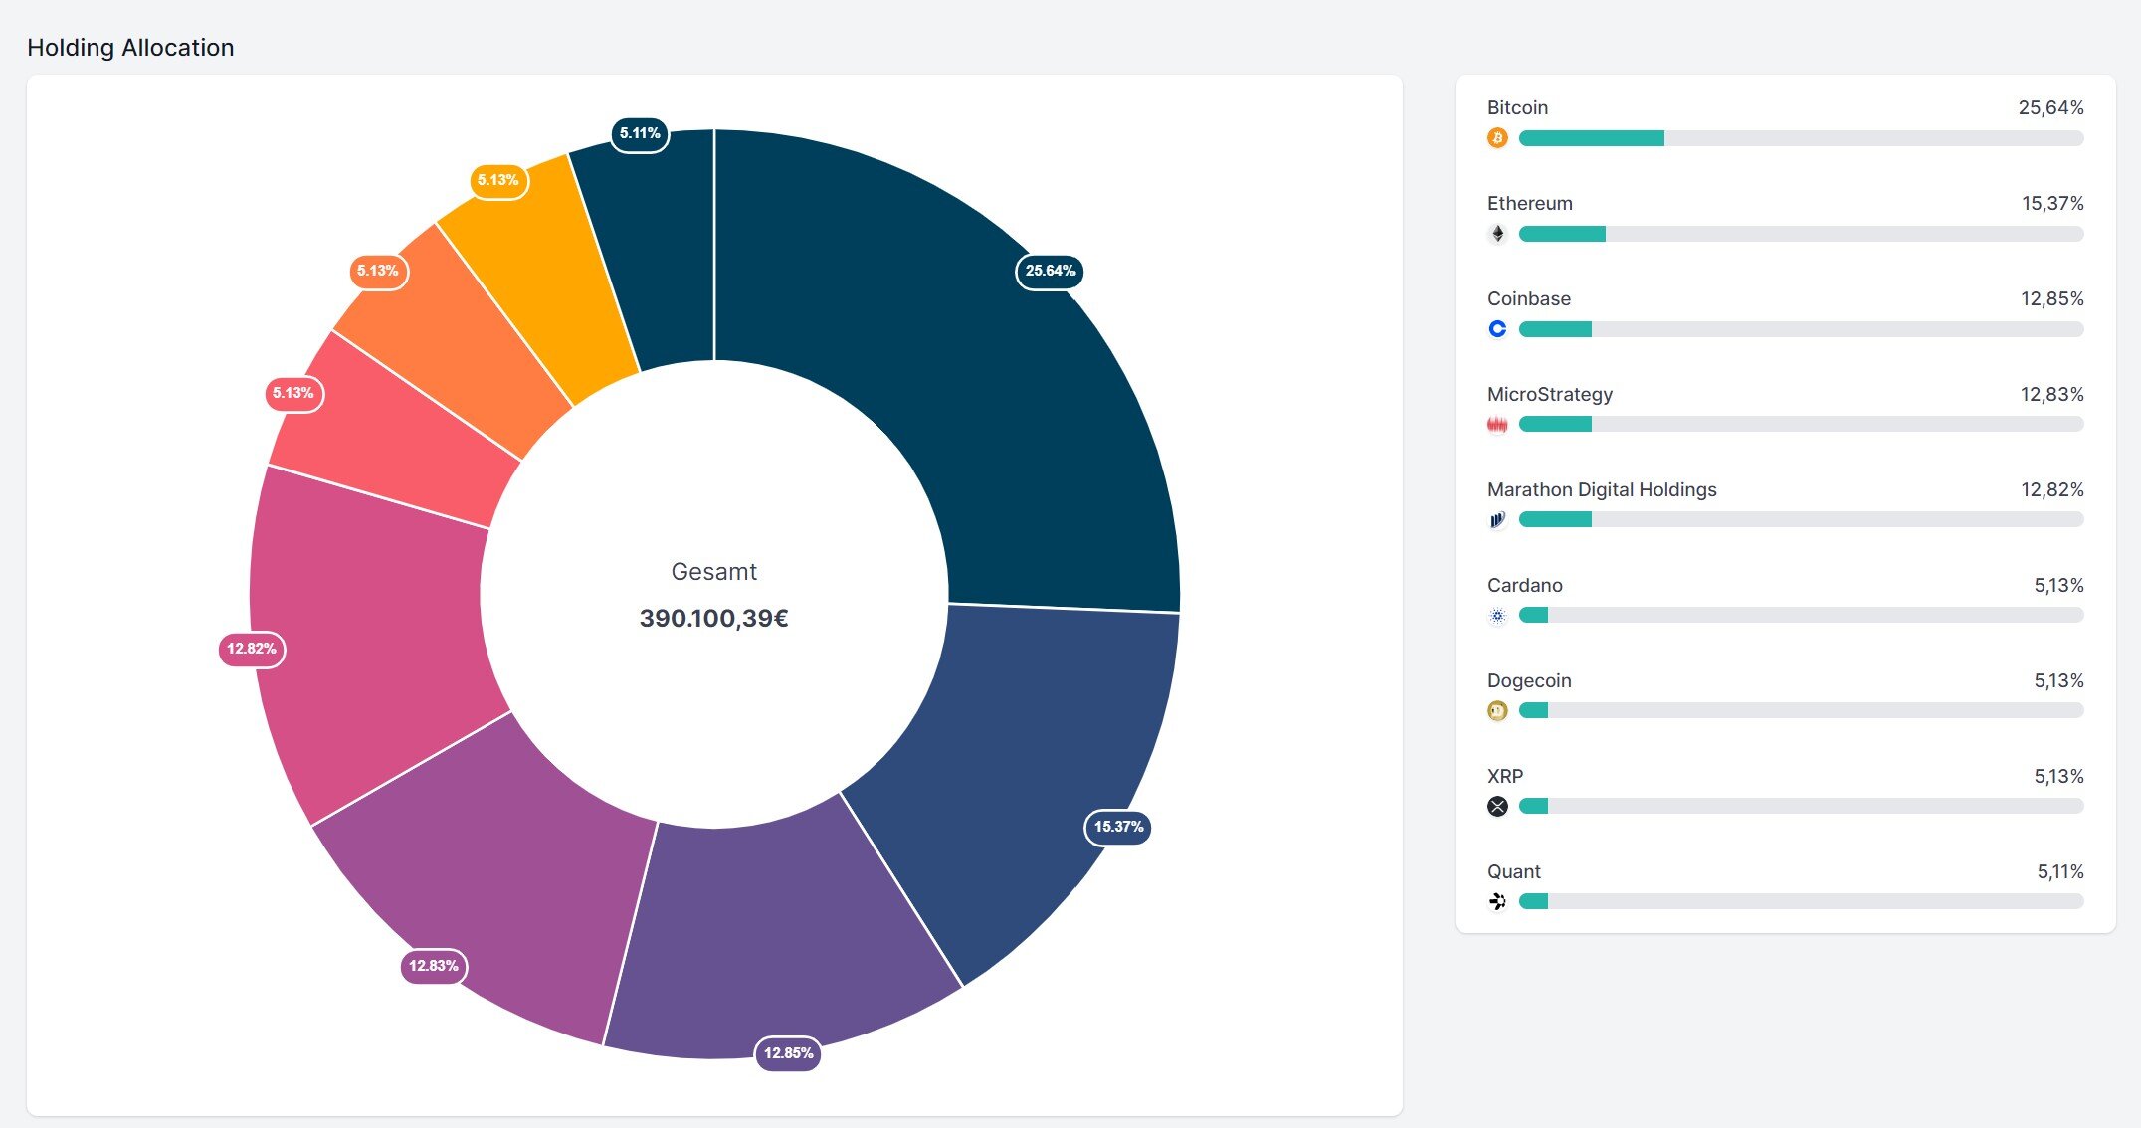2141x1128 pixels.
Task: Click the Marathon Digital Holdings name
Action: pyautogui.click(x=1602, y=489)
